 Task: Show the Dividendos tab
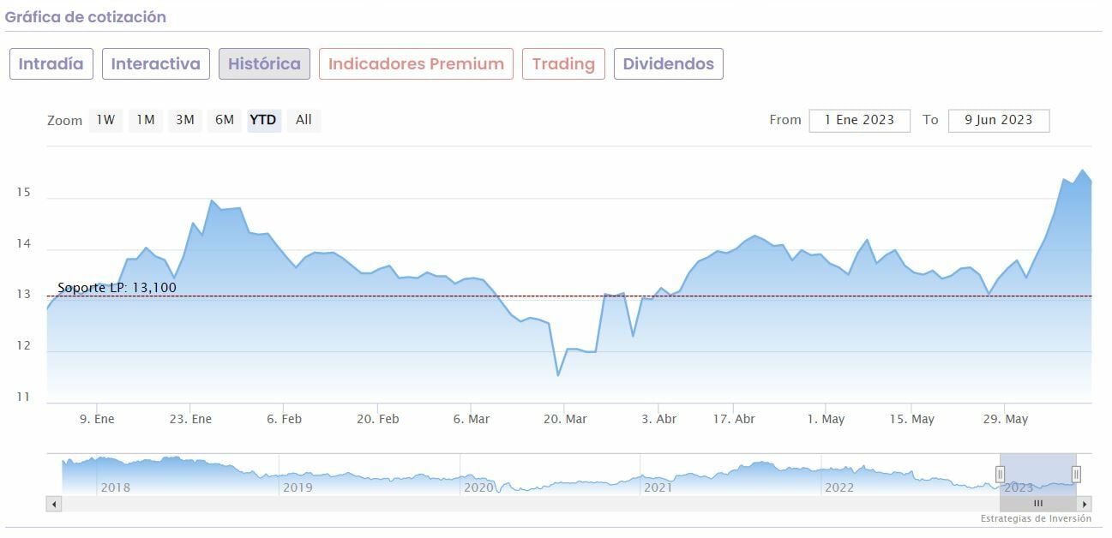(x=668, y=64)
